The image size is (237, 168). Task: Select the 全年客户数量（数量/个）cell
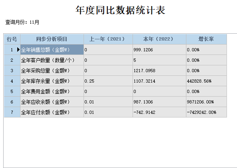point(52,60)
